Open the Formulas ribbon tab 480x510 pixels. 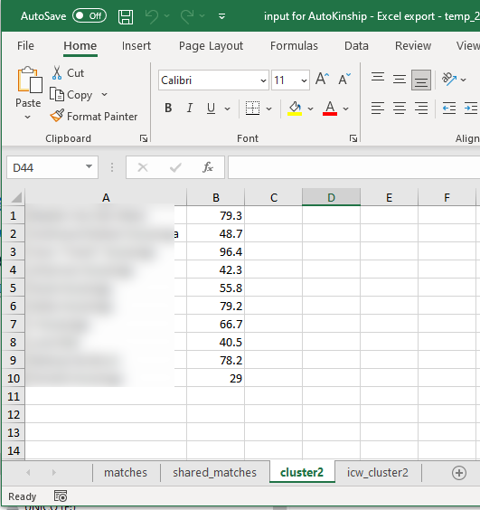pyautogui.click(x=294, y=46)
